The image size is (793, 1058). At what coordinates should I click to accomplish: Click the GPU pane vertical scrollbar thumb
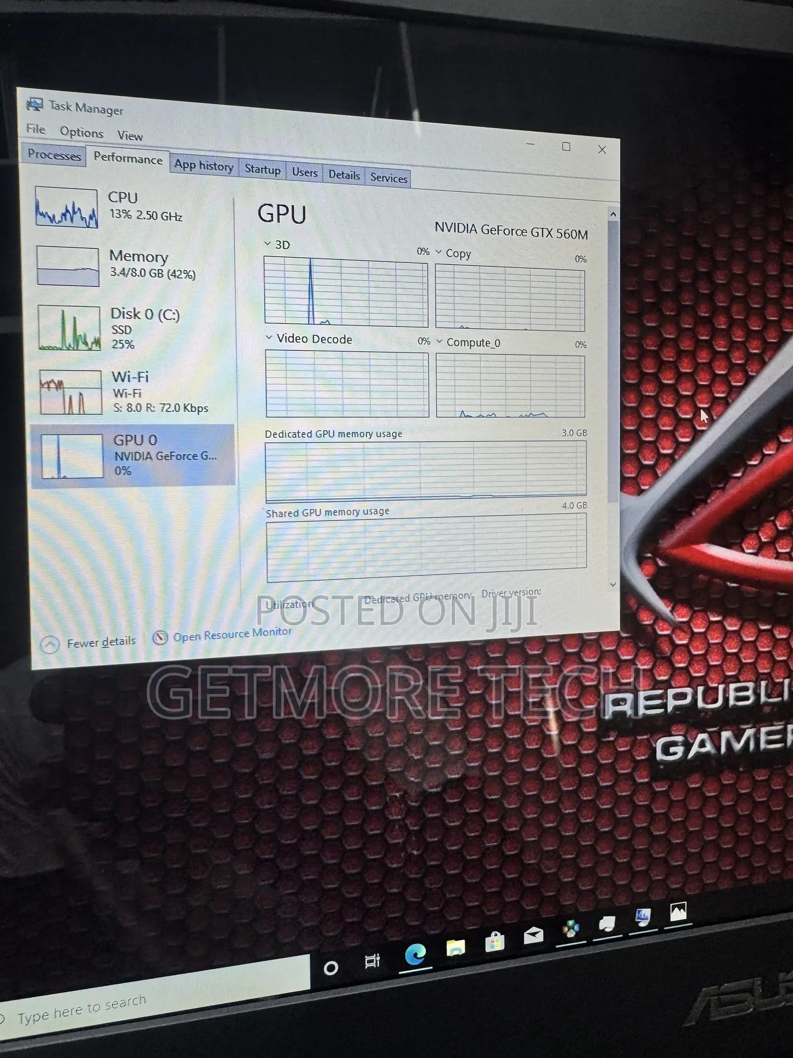click(613, 362)
